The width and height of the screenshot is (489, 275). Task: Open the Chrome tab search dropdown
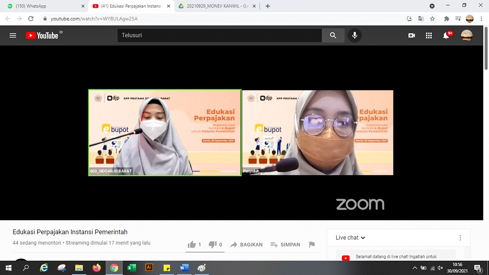(x=432, y=6)
